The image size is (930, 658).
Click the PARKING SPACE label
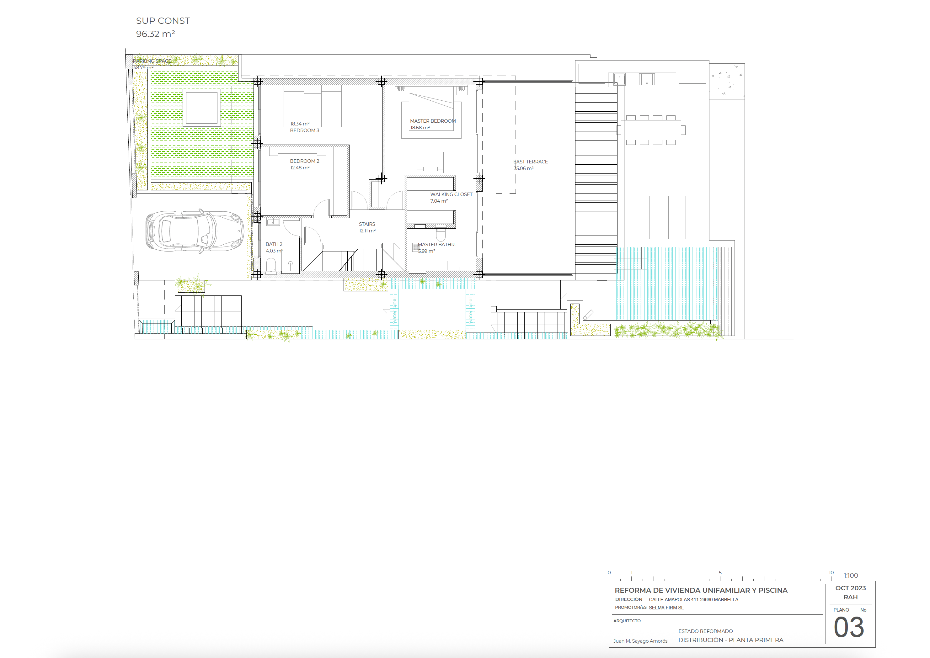point(152,61)
